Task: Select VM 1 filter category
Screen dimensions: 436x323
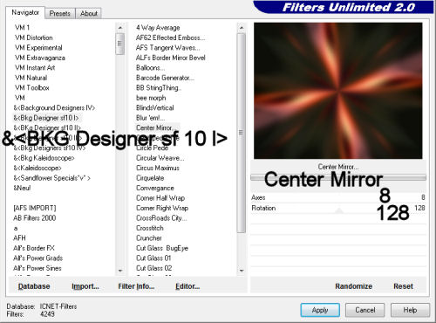Action: coord(23,28)
